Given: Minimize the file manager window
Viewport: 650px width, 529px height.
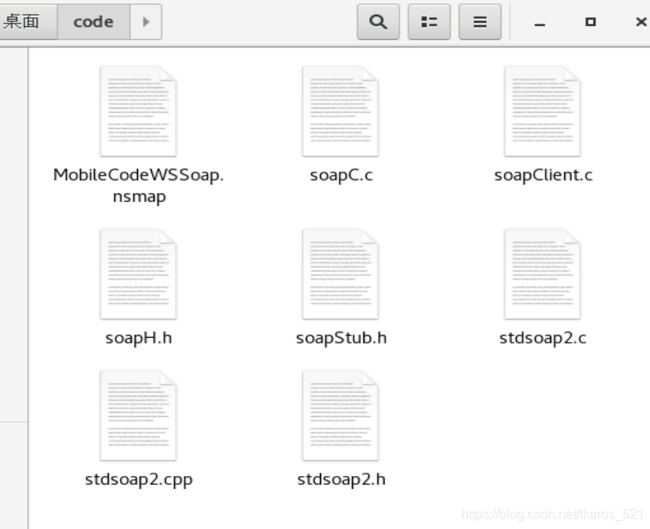Looking at the screenshot, I should click(x=539, y=23).
